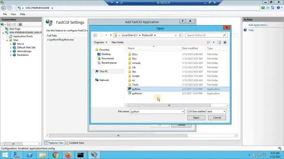Click the Open button in the dialog
Viewport: 284px width, 159px height.
(196, 118)
